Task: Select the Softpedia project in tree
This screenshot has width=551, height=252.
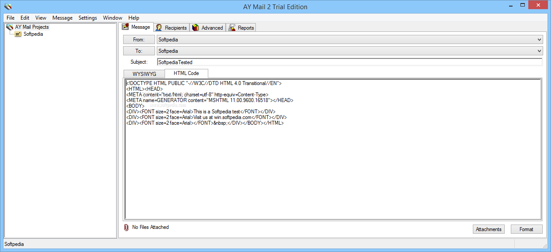Action: coord(33,34)
